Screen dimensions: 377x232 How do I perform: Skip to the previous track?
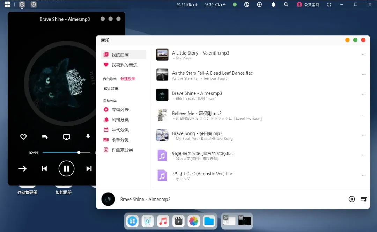pyautogui.click(x=44, y=169)
